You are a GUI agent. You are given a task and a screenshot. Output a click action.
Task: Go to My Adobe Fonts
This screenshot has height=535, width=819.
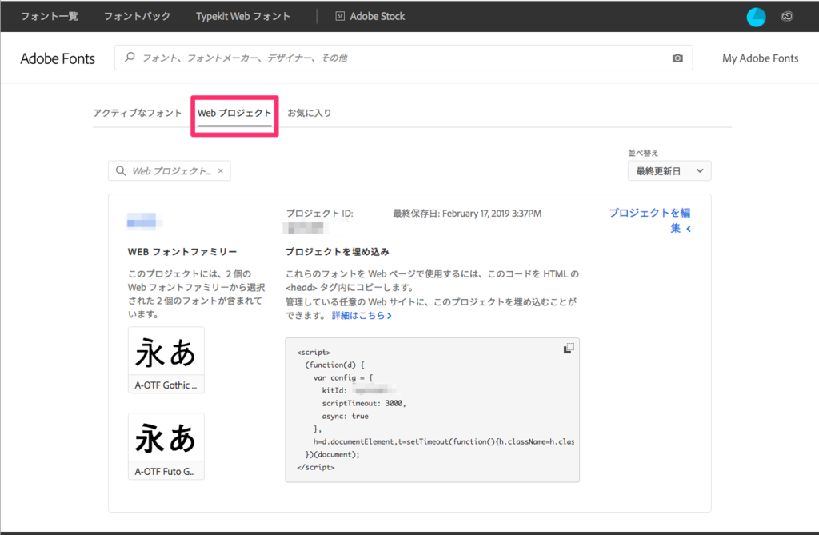(x=760, y=58)
